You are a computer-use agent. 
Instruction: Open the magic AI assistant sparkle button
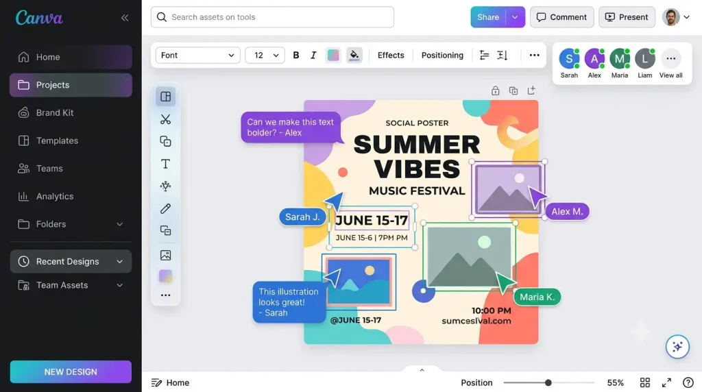tap(677, 347)
